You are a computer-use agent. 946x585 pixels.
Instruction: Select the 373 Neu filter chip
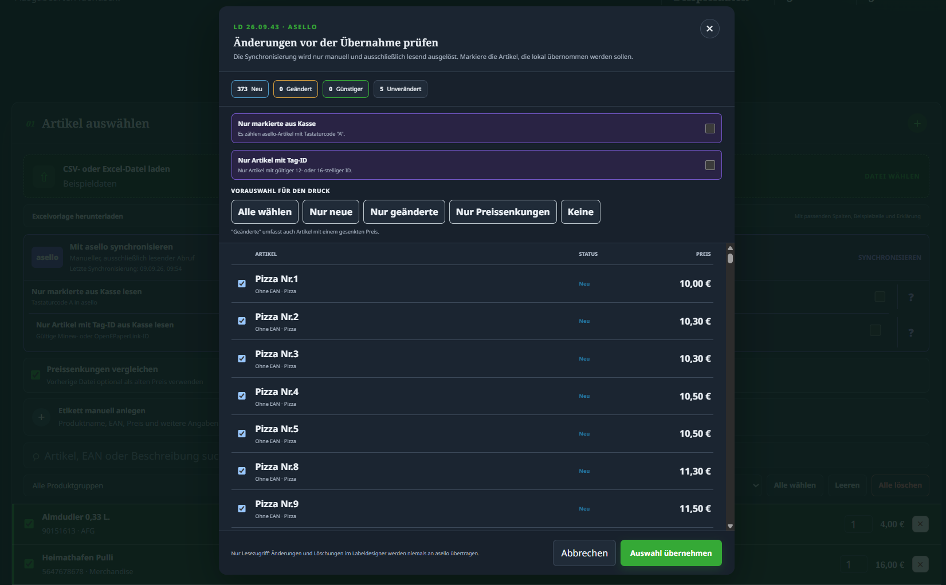250,89
